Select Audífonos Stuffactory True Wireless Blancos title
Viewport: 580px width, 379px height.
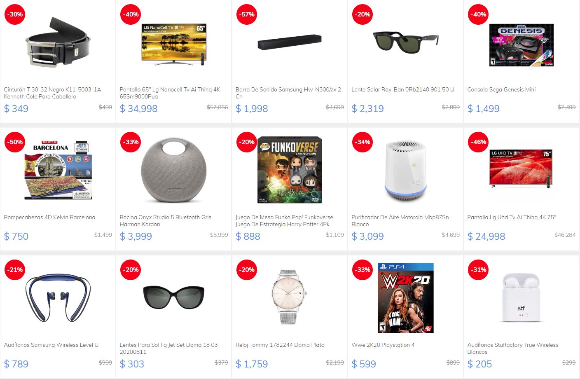[x=513, y=348]
